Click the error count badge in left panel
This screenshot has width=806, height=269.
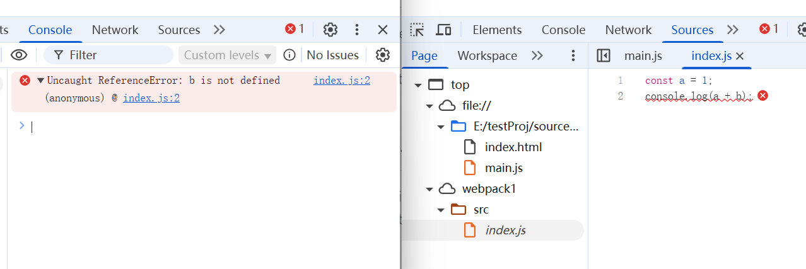tap(295, 29)
